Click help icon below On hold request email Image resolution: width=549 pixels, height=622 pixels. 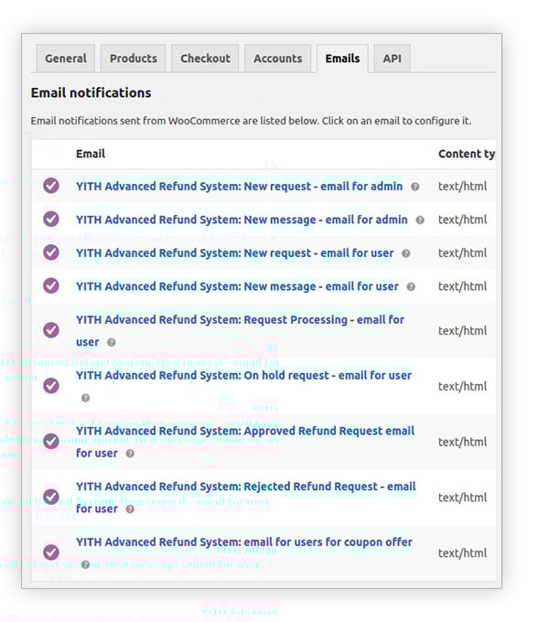85,398
